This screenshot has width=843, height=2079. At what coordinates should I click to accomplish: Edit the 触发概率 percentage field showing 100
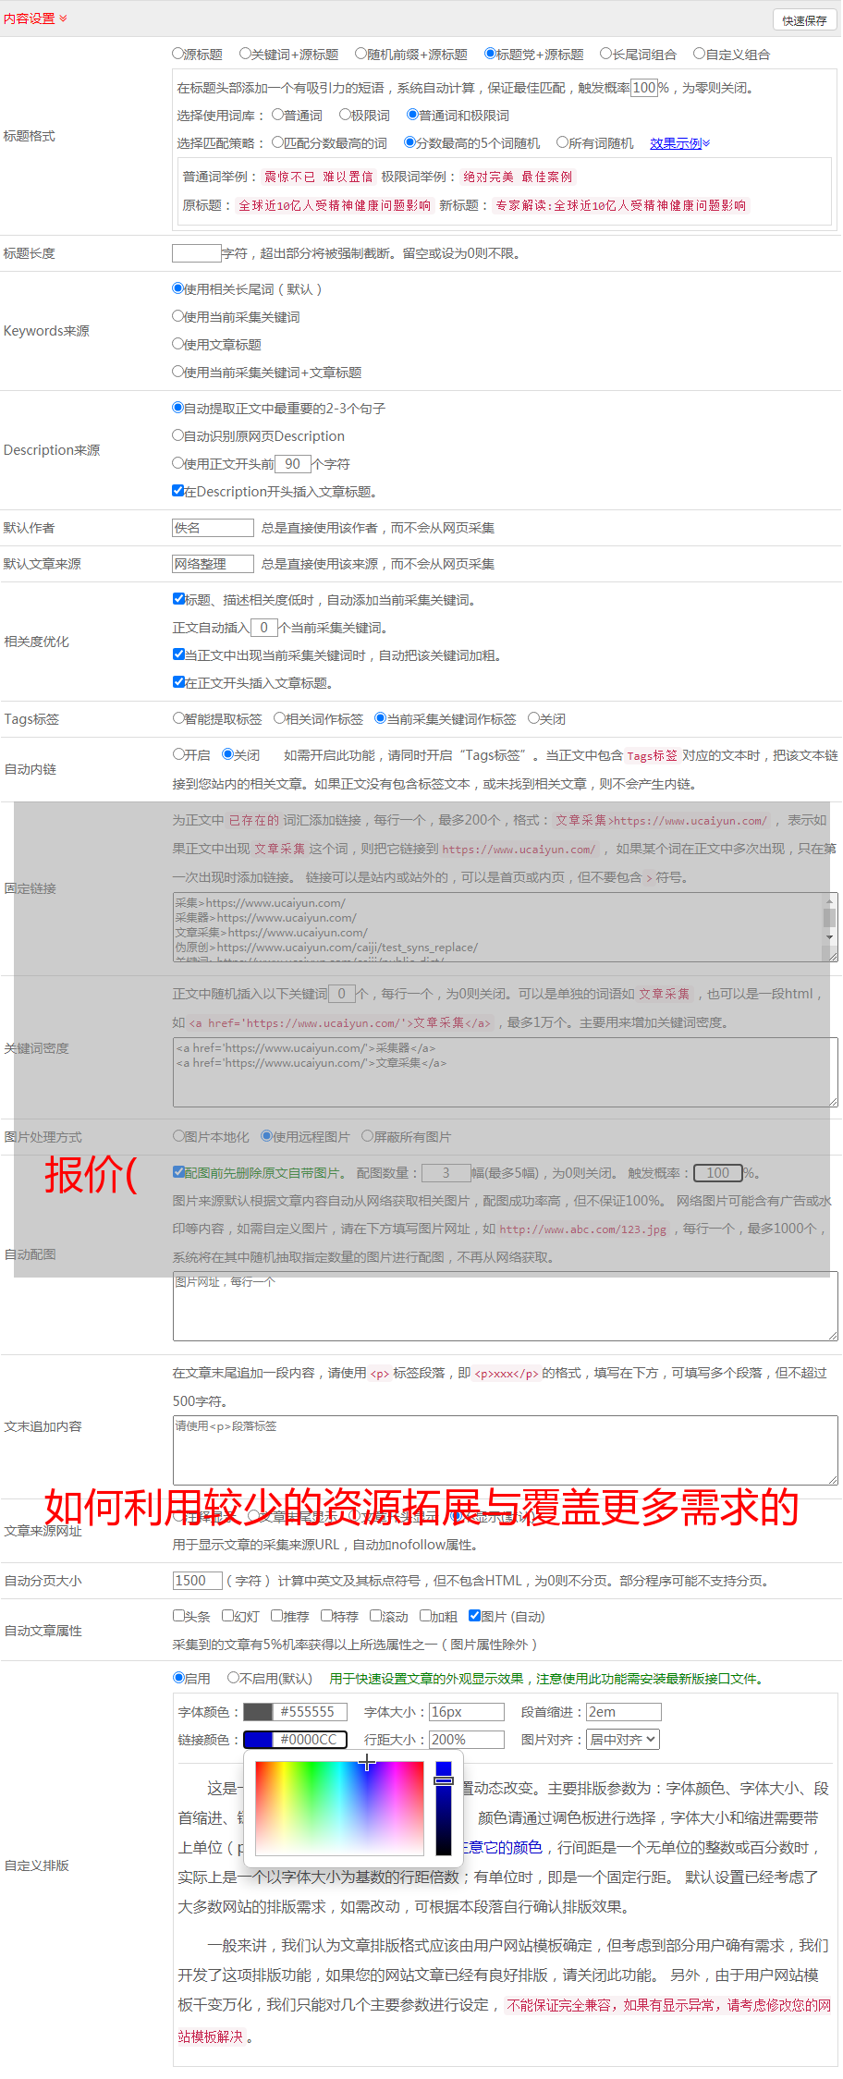pyautogui.click(x=643, y=88)
